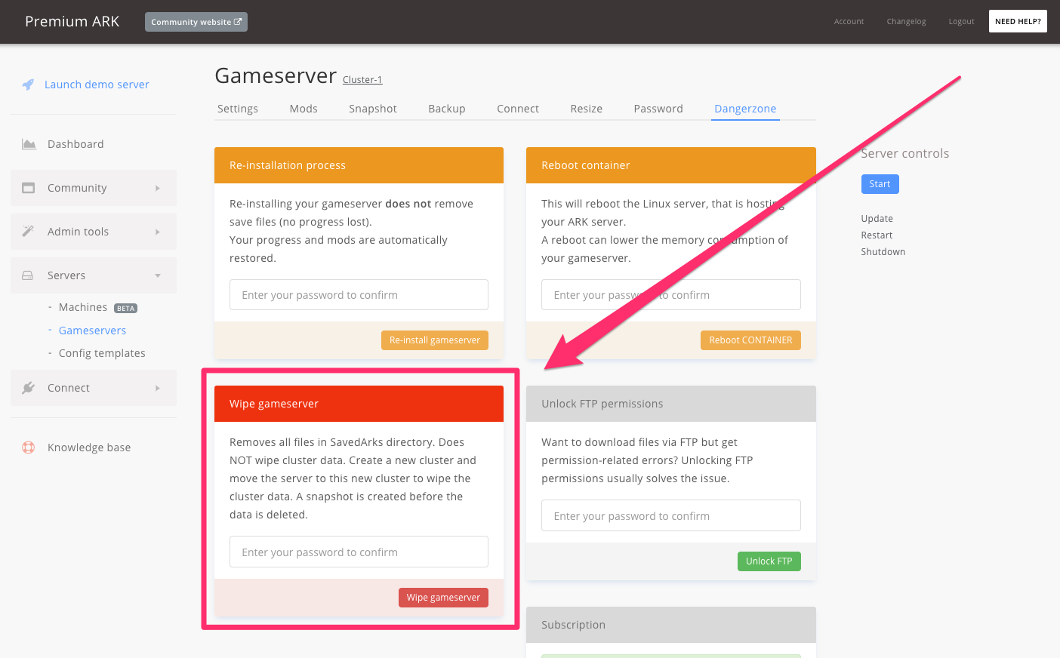Open the Snapshot tab
Screen dimensions: 1060x658
[373, 109]
